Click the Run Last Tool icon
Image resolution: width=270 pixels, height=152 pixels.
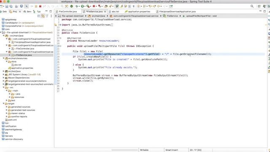pyautogui.click(x=88, y=6)
